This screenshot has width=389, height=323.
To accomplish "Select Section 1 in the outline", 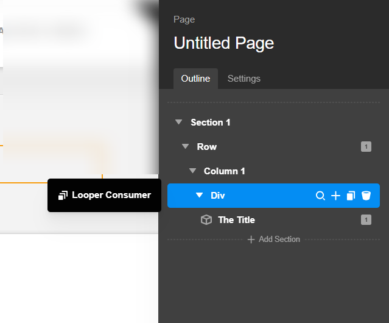I will [211, 122].
